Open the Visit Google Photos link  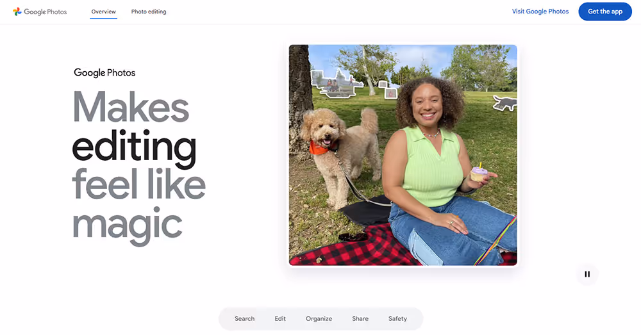540,12
